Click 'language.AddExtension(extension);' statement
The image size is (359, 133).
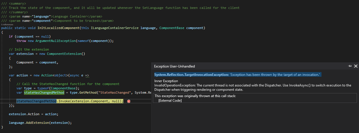coord(40,123)
